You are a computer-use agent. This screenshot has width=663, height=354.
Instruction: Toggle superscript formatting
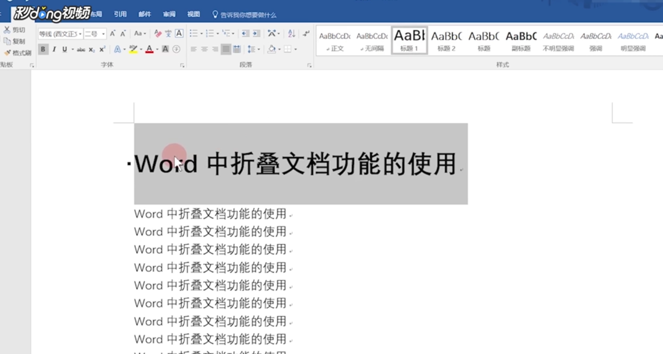tap(102, 49)
